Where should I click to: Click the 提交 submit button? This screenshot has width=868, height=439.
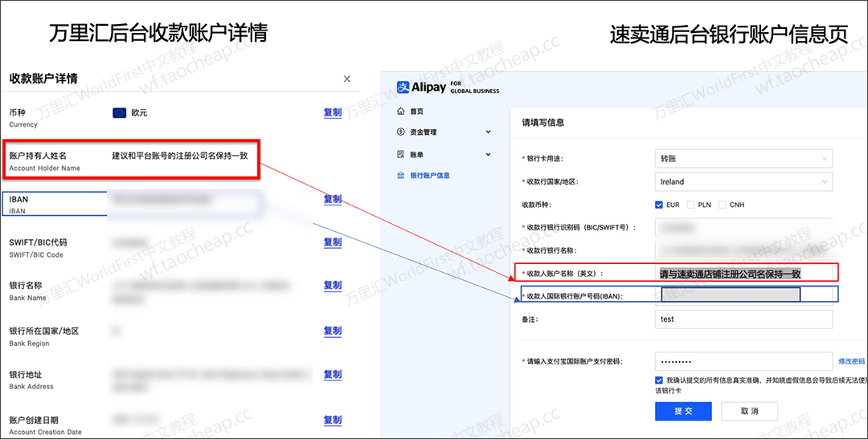tap(683, 412)
